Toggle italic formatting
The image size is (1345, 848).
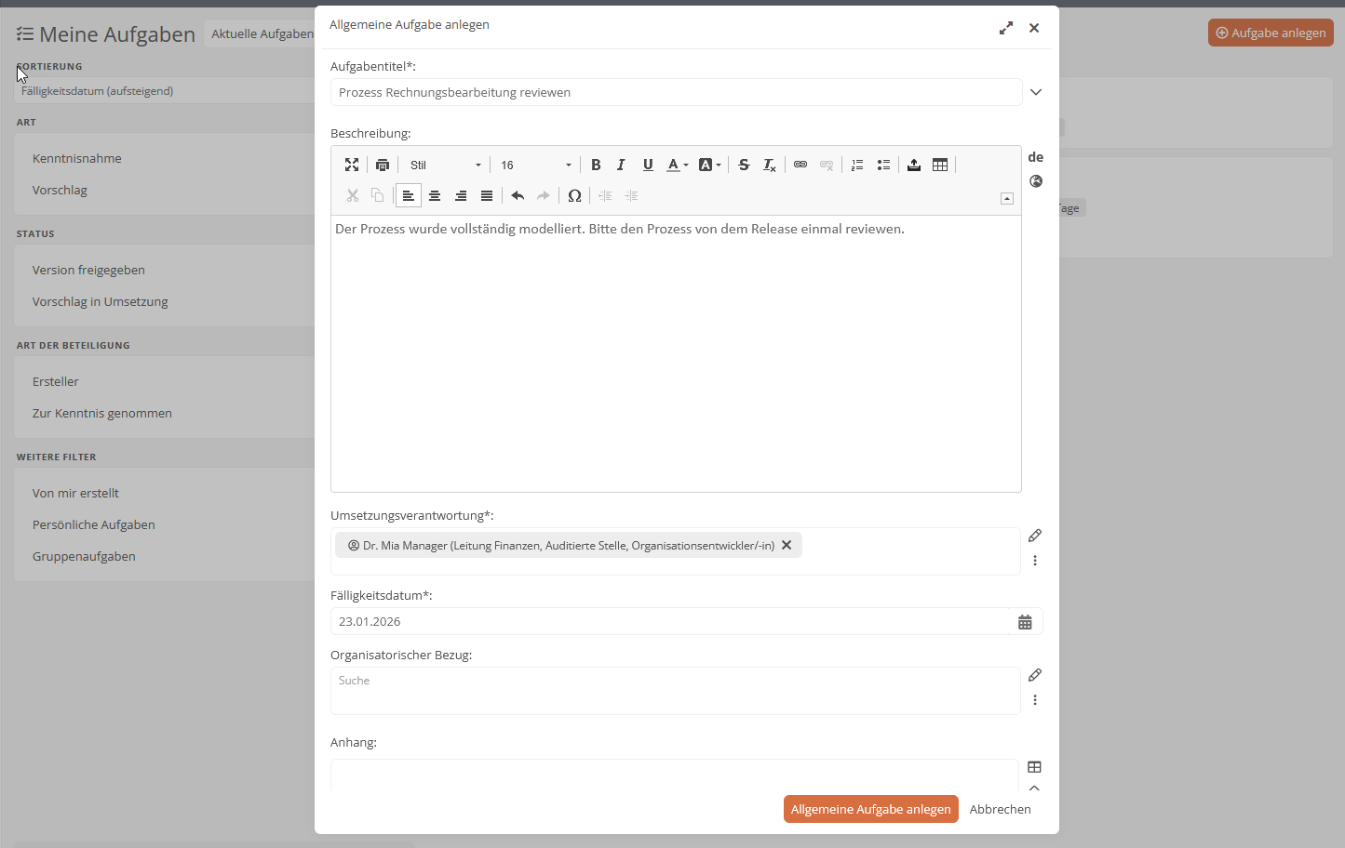click(x=621, y=165)
